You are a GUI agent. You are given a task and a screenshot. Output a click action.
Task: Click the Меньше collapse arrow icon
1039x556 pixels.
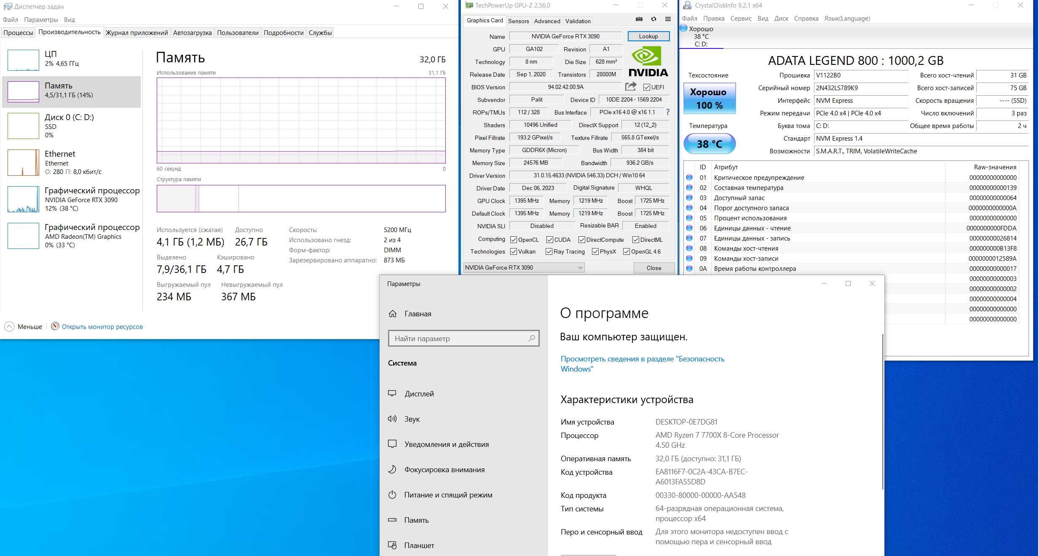click(x=9, y=326)
